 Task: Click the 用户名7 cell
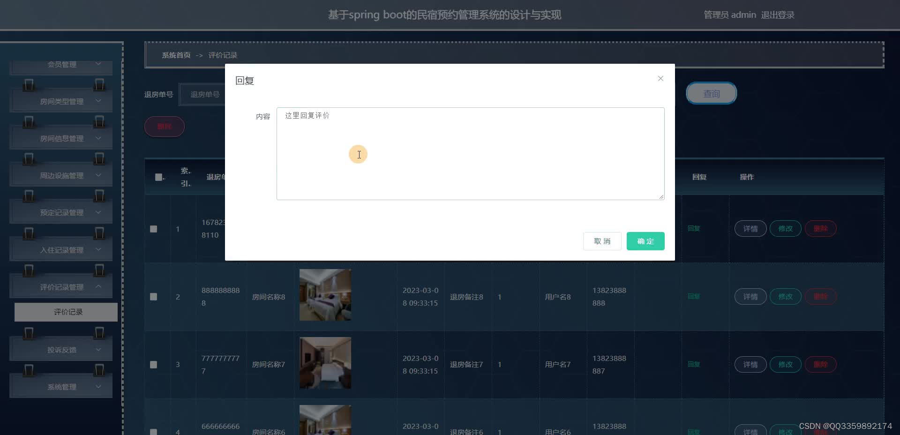[558, 365]
